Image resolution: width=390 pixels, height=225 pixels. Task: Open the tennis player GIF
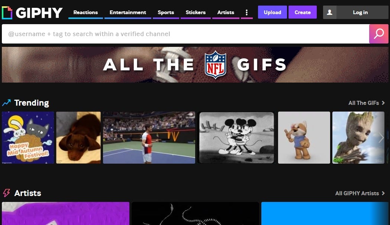149,138
